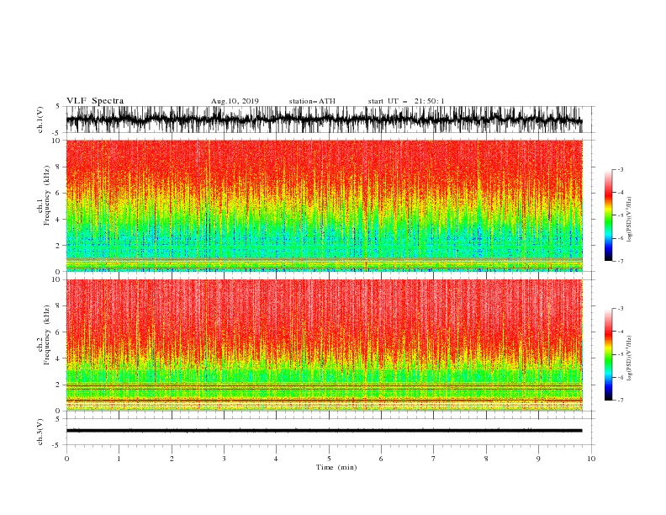Click the ch.2 spectrogram color scale bar

tap(608, 354)
